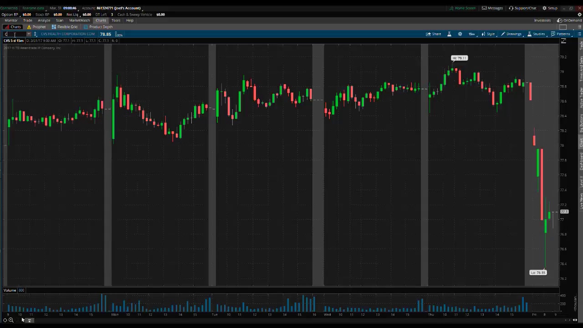Click the CVS 5 d 15m chart label
Image resolution: width=583 pixels, height=328 pixels.
(x=14, y=41)
